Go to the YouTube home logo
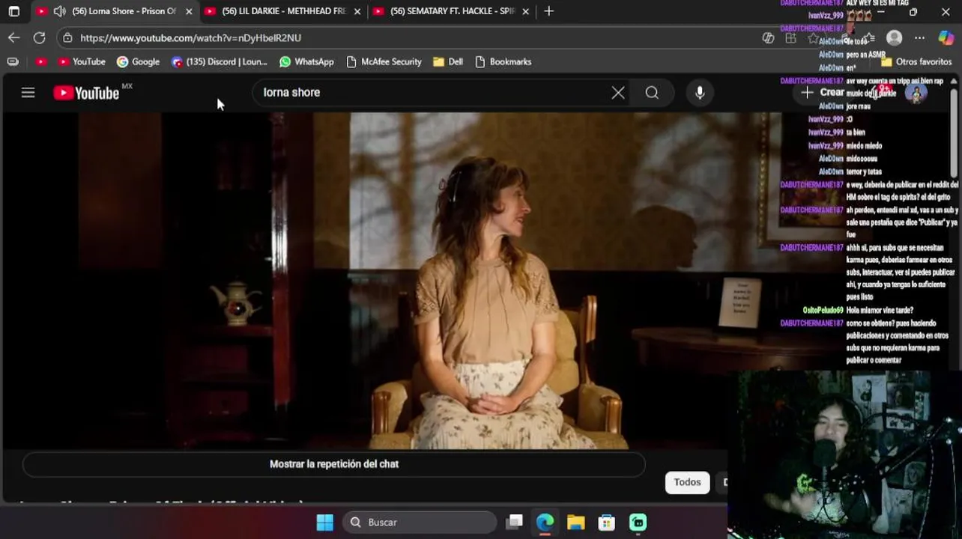This screenshot has height=539, width=962. 86,93
